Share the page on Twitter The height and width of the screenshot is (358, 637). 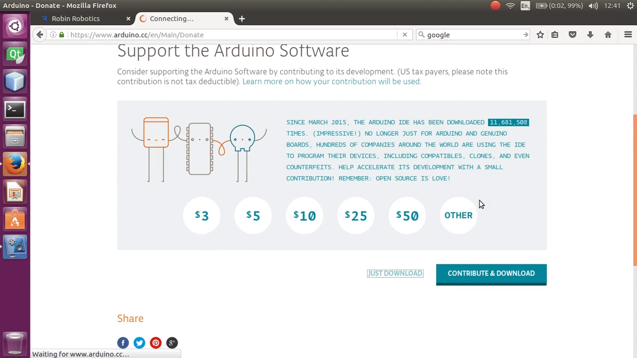pyautogui.click(x=139, y=343)
